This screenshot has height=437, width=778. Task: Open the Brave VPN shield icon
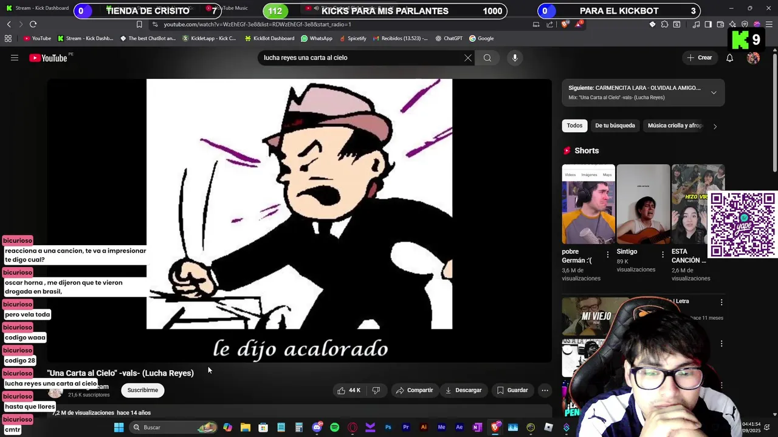tap(745, 24)
